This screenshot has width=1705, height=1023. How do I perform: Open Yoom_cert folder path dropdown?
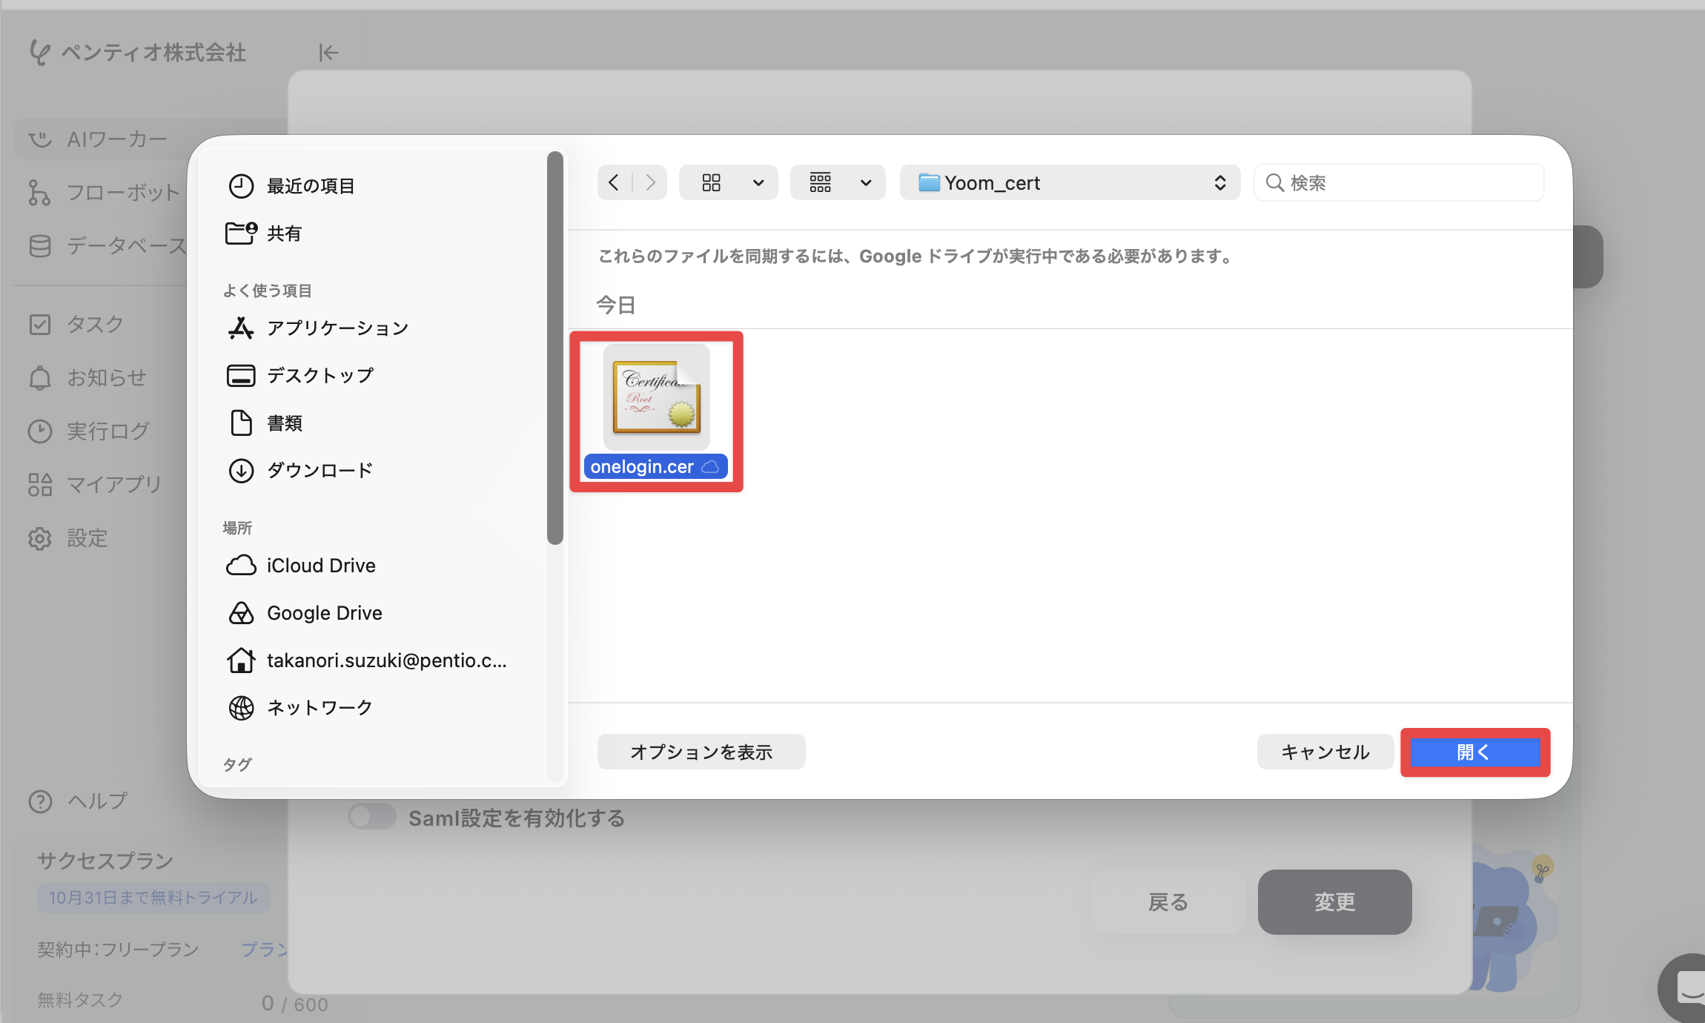[x=1070, y=183]
